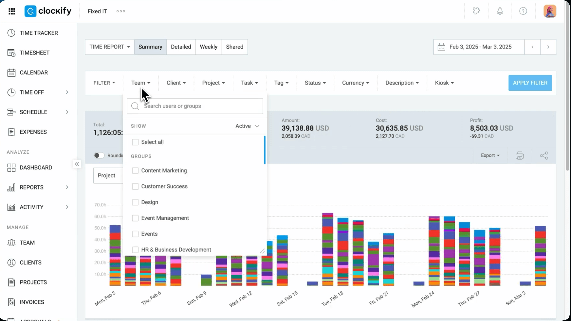The width and height of the screenshot is (571, 321).
Task: Open the help question-mark icon
Action: [x=523, y=11]
